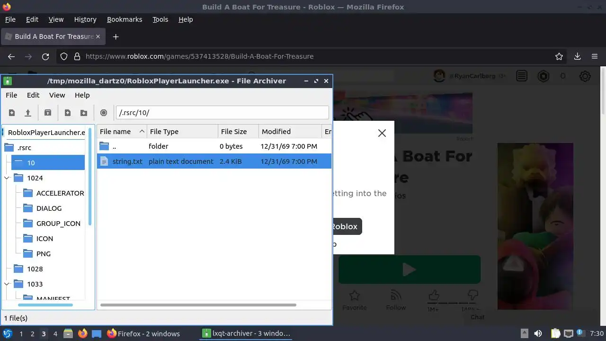Open Firefox Bookmarks menu
This screenshot has width=606, height=341.
[125, 19]
